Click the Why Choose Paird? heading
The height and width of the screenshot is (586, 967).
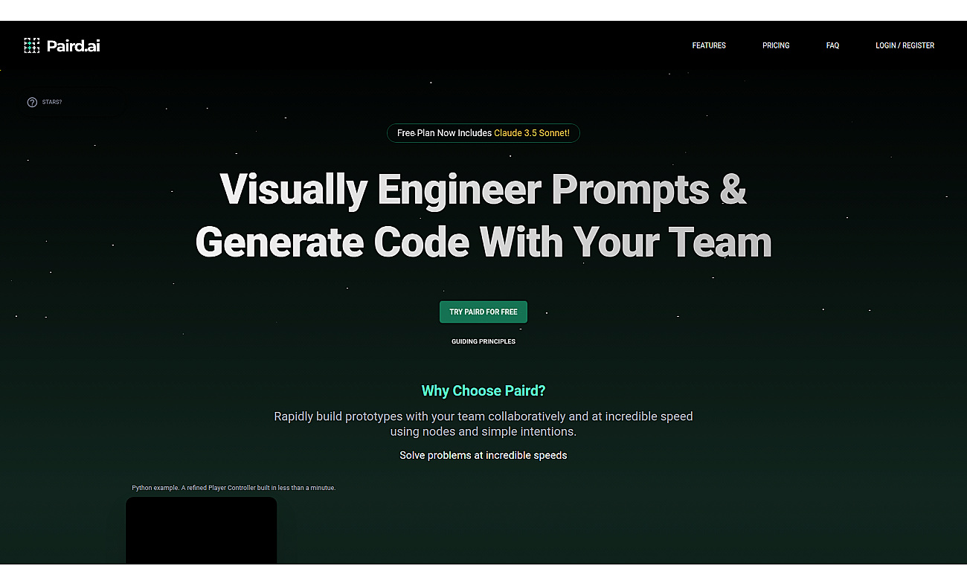click(483, 390)
